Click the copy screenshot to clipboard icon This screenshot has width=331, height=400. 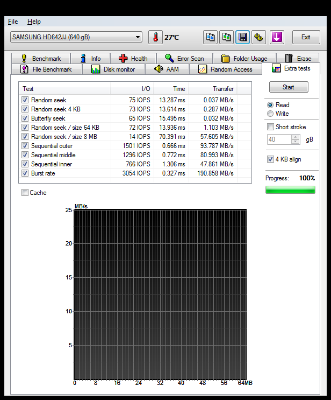pos(226,37)
